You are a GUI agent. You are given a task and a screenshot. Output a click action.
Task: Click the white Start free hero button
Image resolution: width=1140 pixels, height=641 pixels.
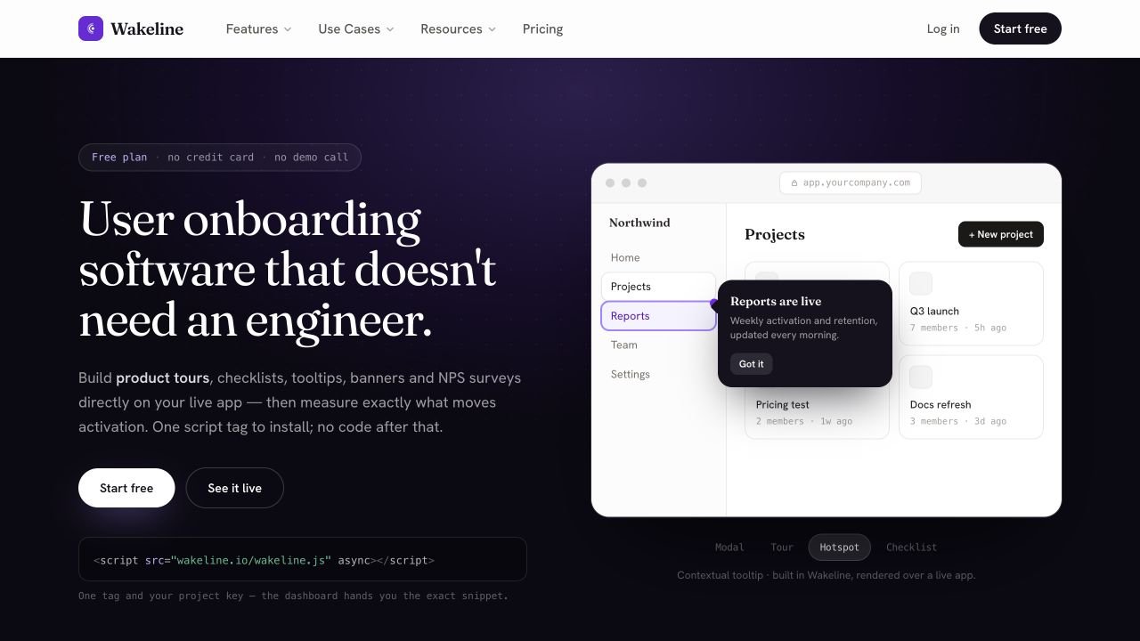[x=126, y=488]
